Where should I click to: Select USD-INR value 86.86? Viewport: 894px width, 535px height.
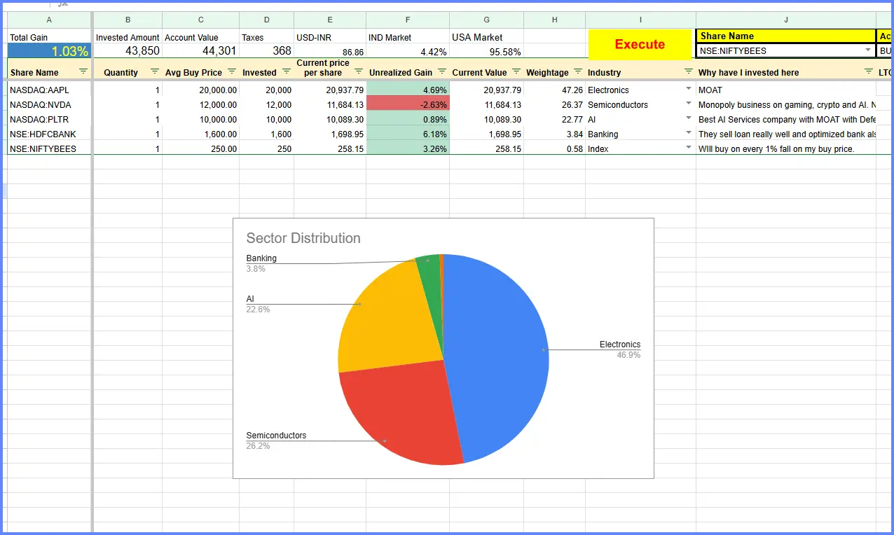330,51
